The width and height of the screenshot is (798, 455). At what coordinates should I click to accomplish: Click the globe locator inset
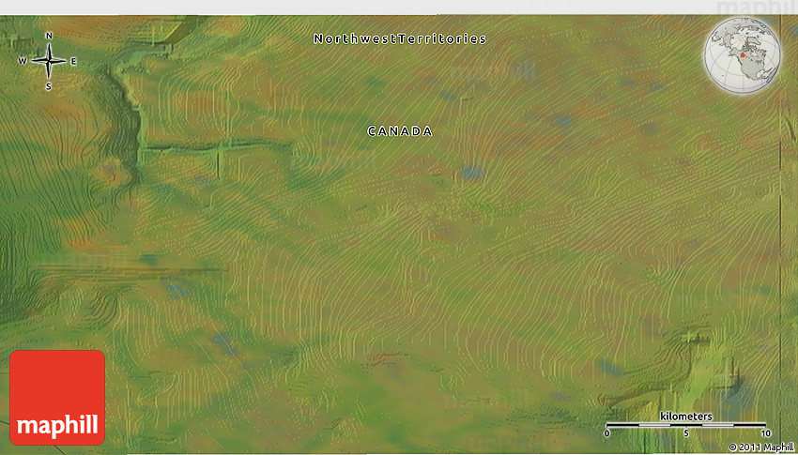(742, 55)
